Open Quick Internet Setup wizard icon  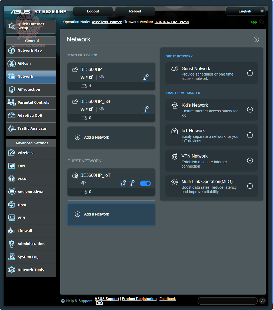pos(12,26)
